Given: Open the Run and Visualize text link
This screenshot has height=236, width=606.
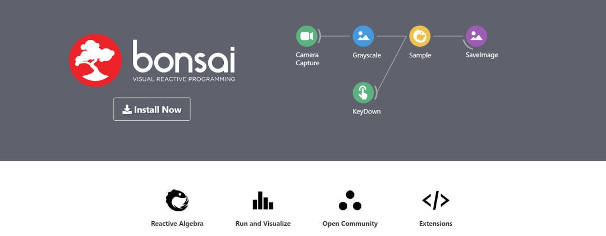Looking at the screenshot, I should click(263, 224).
